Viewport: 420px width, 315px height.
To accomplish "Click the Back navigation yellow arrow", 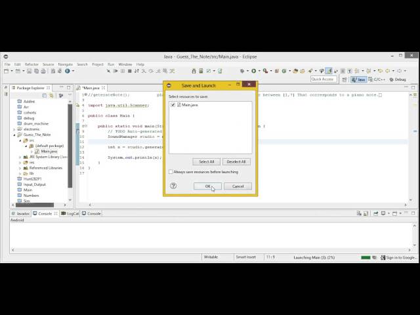I will [388, 71].
